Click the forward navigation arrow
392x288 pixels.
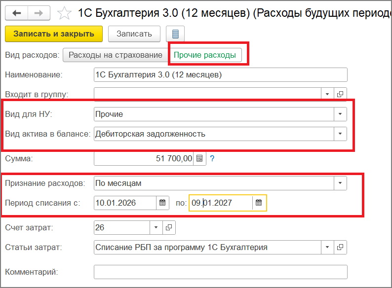point(39,13)
